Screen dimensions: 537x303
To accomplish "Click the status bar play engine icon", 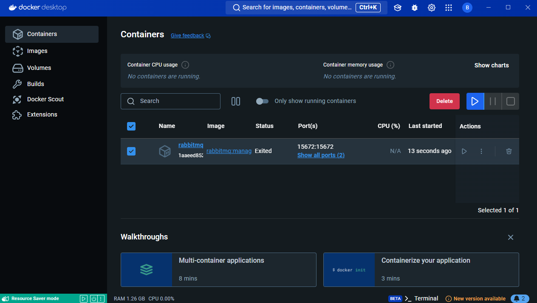I will click(84, 299).
